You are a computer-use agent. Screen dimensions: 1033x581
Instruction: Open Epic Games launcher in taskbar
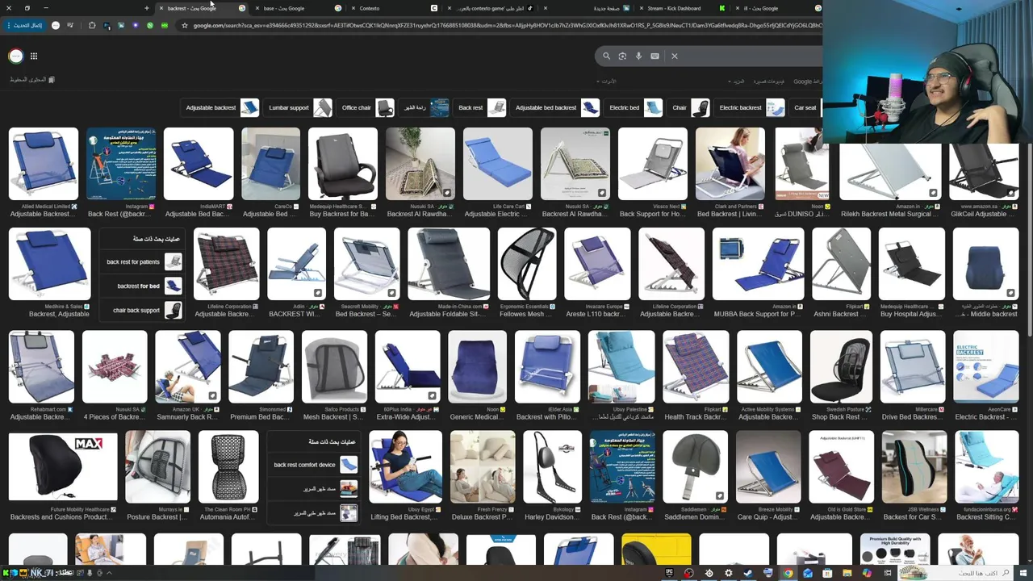point(669,574)
